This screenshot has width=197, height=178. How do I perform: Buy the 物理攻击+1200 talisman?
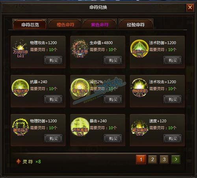coord(53,61)
